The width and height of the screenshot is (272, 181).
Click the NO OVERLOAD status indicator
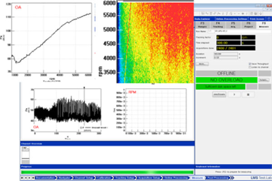tap(226, 80)
